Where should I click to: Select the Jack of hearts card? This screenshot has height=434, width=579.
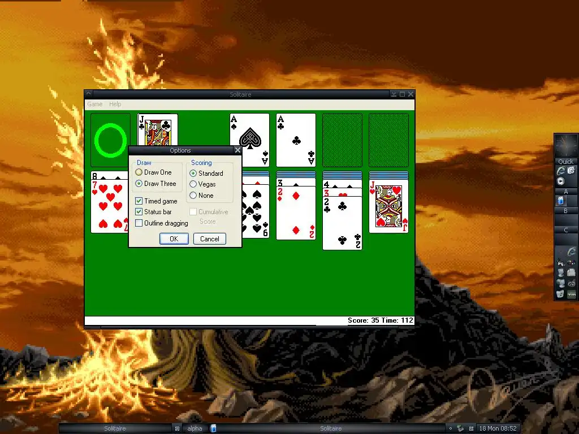[388, 206]
